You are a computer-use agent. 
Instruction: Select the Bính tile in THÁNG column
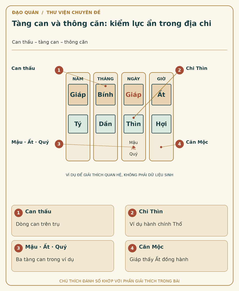click(x=105, y=95)
